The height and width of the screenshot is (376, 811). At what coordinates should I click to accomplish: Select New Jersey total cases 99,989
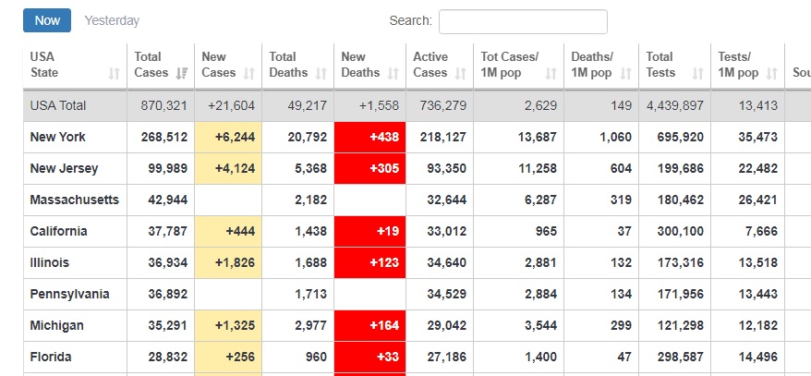(x=167, y=169)
